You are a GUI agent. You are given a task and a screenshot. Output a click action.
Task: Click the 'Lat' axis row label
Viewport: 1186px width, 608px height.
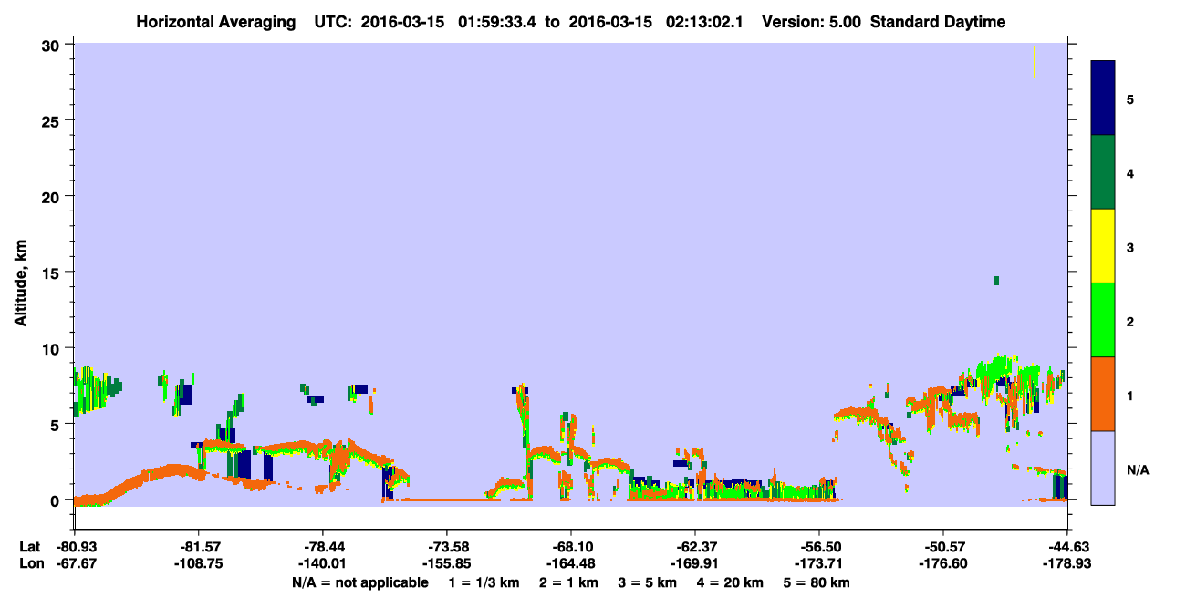pos(30,546)
